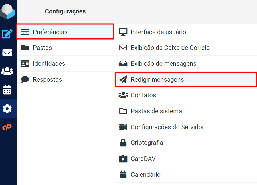This screenshot has width=257, height=185.
Task: Click the paper plane icon beside Redigir mensagens
Action: [x=123, y=79]
